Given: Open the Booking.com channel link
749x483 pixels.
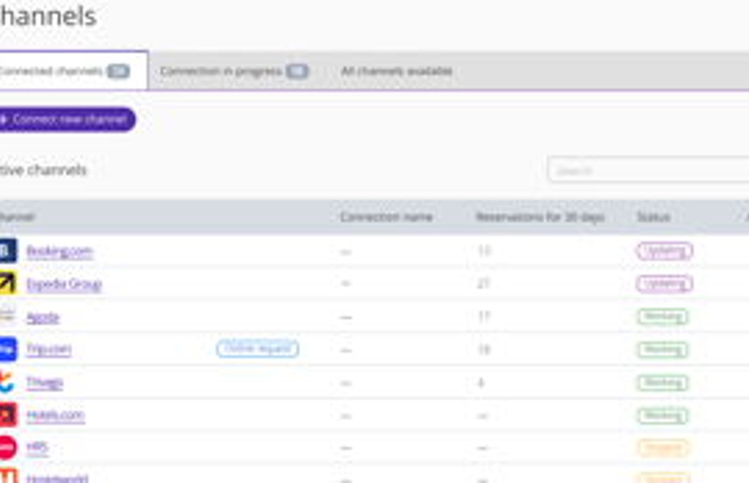Looking at the screenshot, I should pyautogui.click(x=59, y=252).
